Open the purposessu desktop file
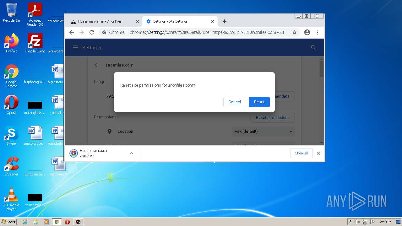Screen dimensions: 402x226 pos(35,169)
